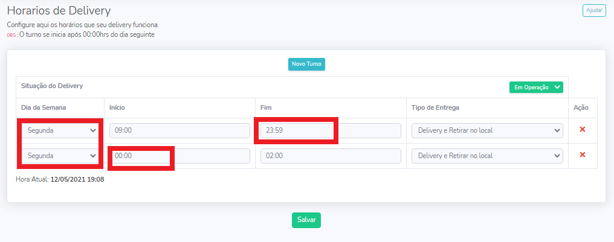Expand the second row's Tipo de Entrega dropdown
The height and width of the screenshot is (242, 614).
coord(487,156)
